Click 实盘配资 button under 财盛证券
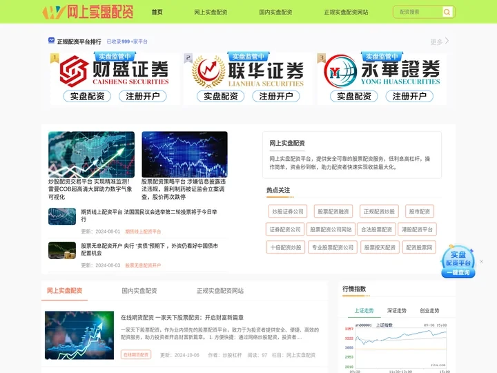The width and height of the screenshot is (497, 373). coord(87,96)
